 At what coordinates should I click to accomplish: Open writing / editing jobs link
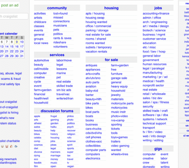pos(153,140)
